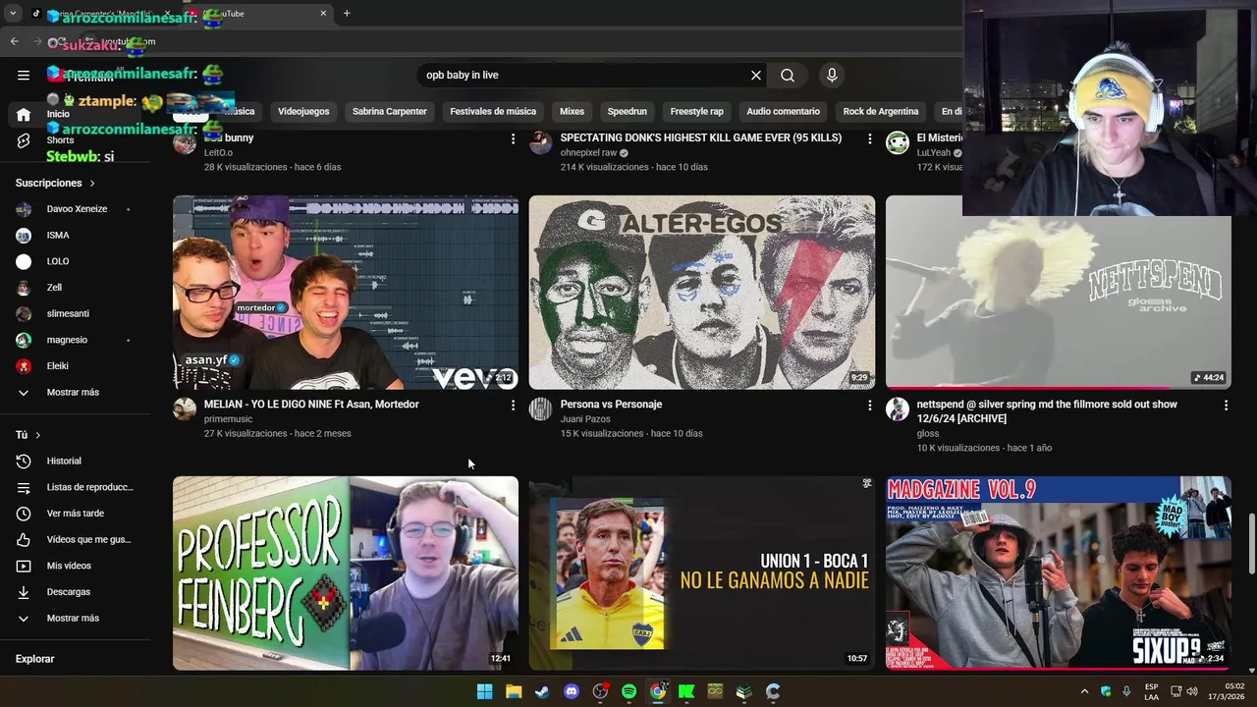
Task: Expand the Suscripciones section chevron
Action: [x=92, y=183]
